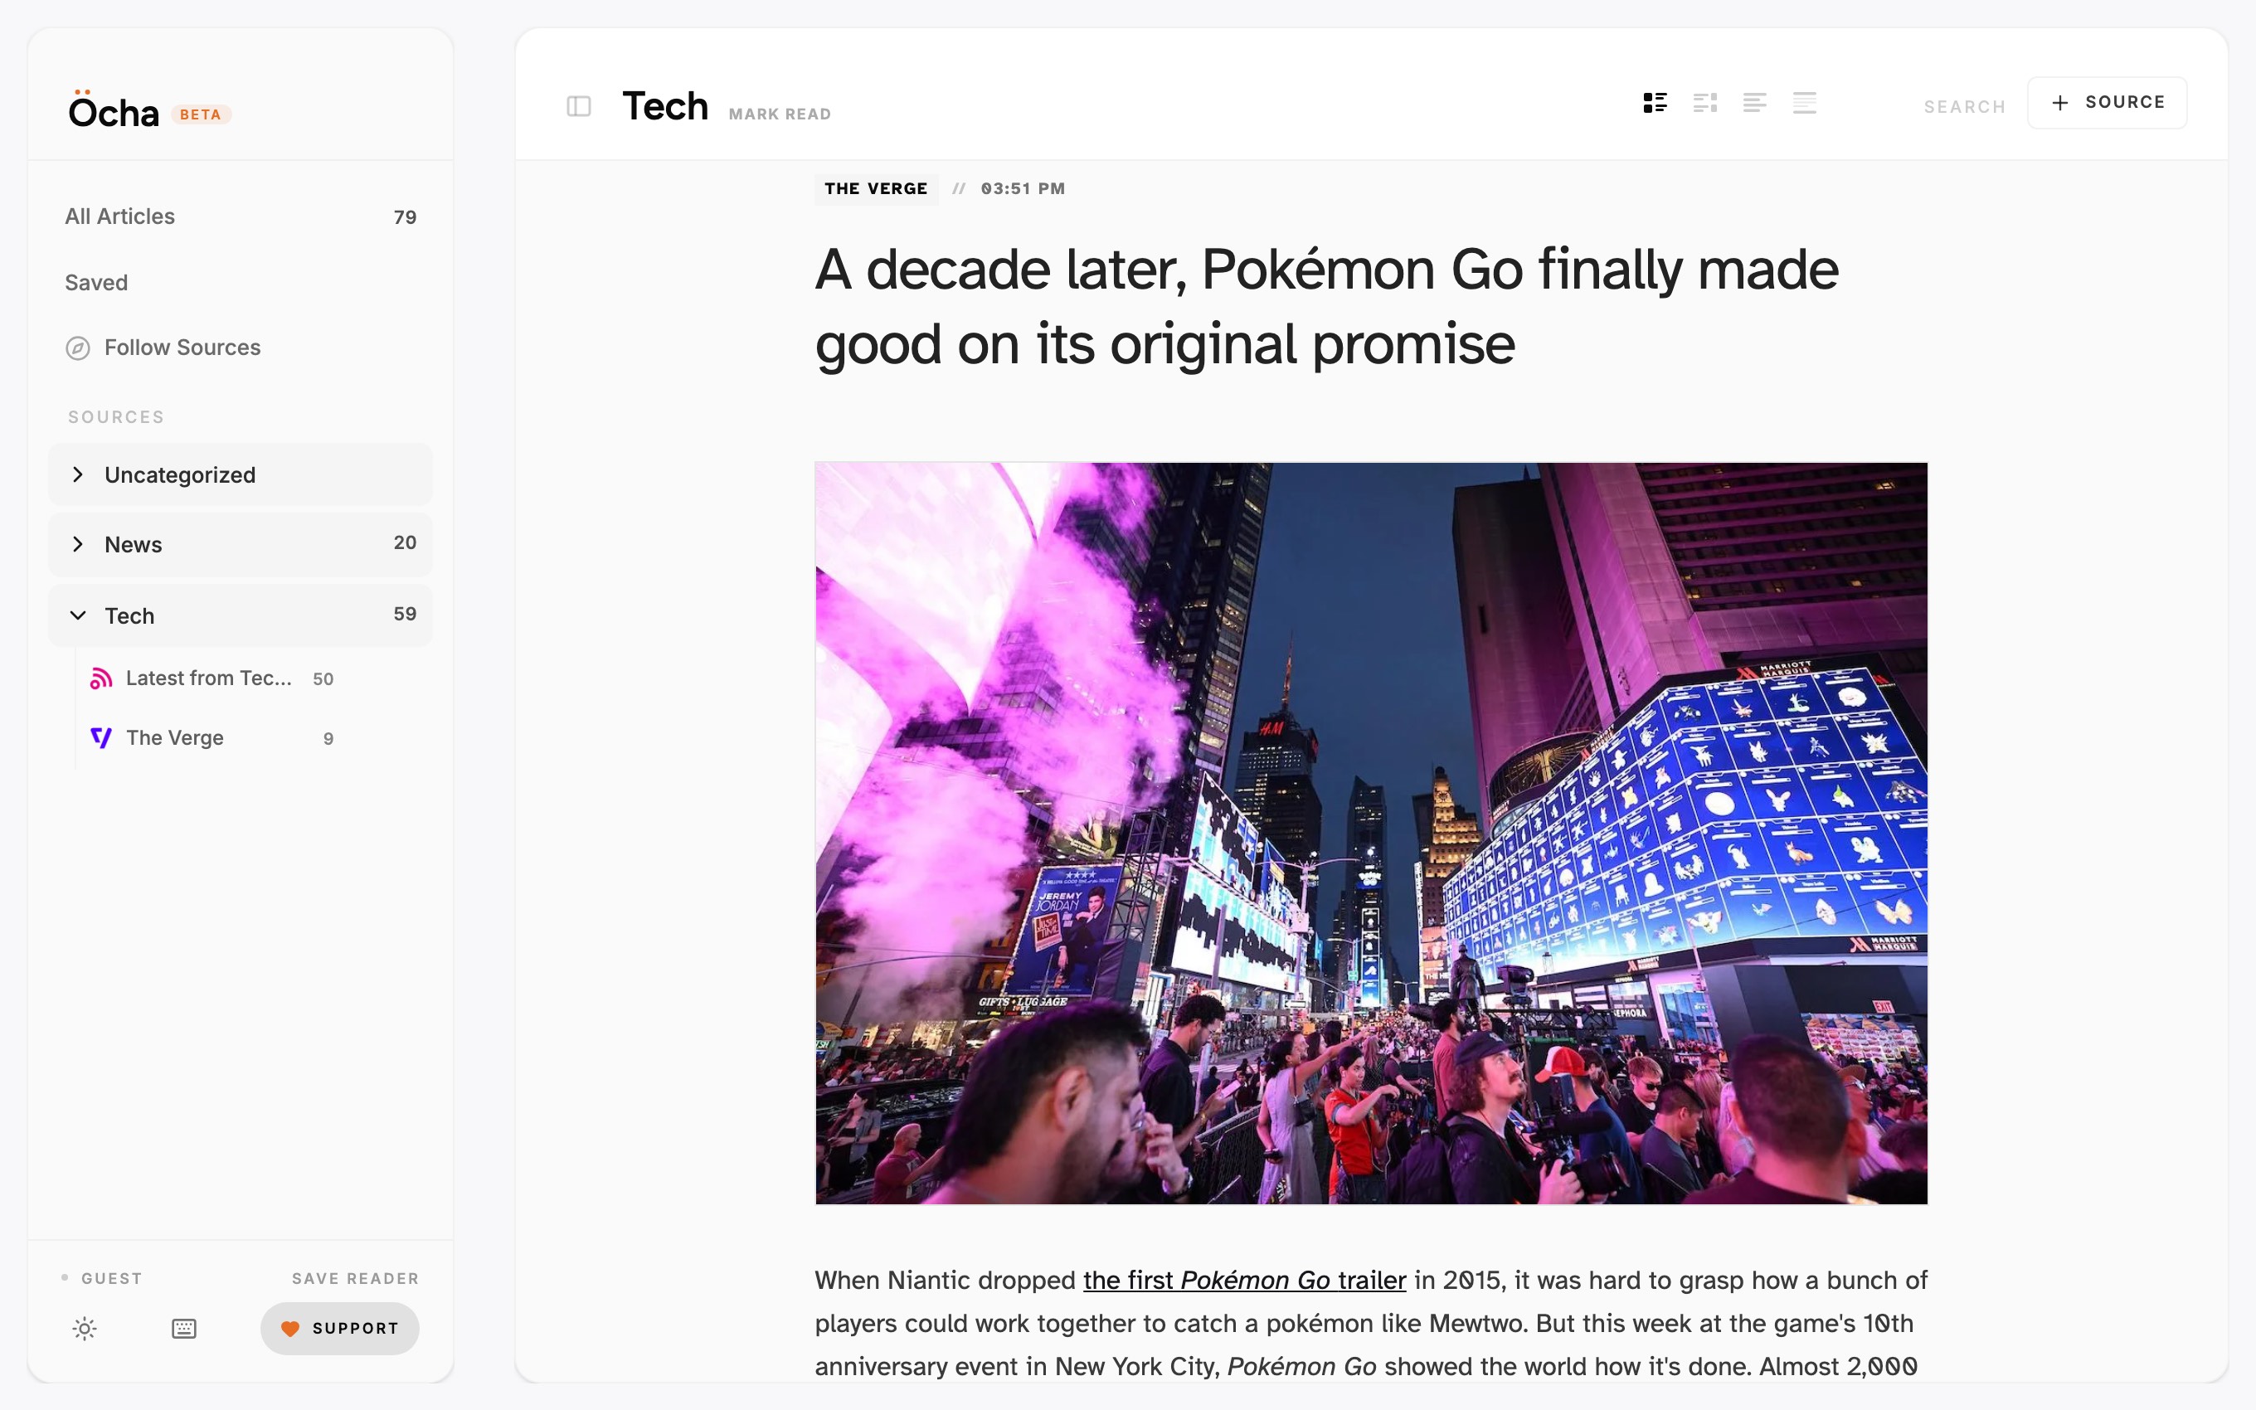Open The Verge feed
Viewport: 2256px width, 1410px height.
pyautogui.click(x=212, y=738)
